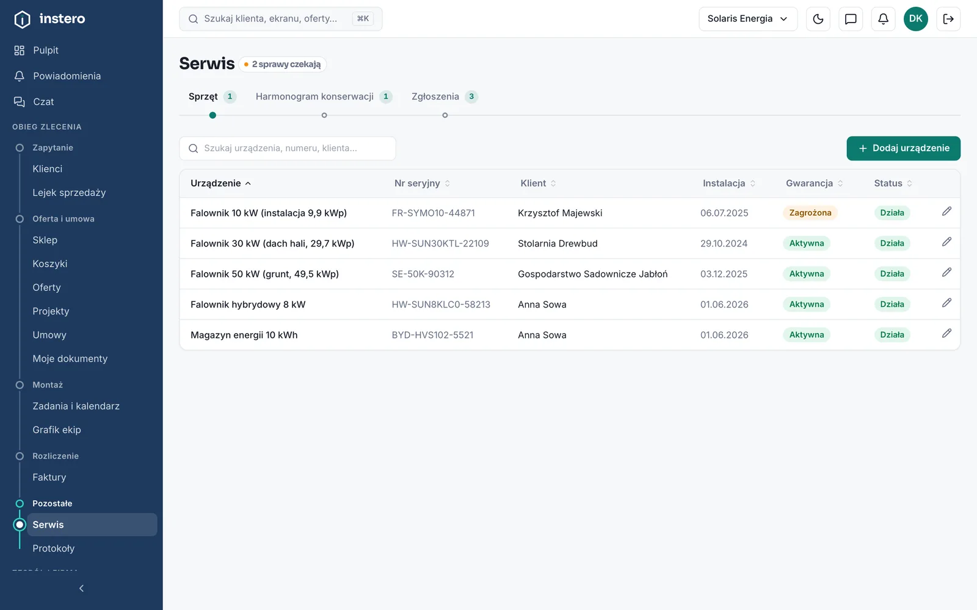
Task: Click the '2 sprawy czekają' badge
Action: (282, 64)
